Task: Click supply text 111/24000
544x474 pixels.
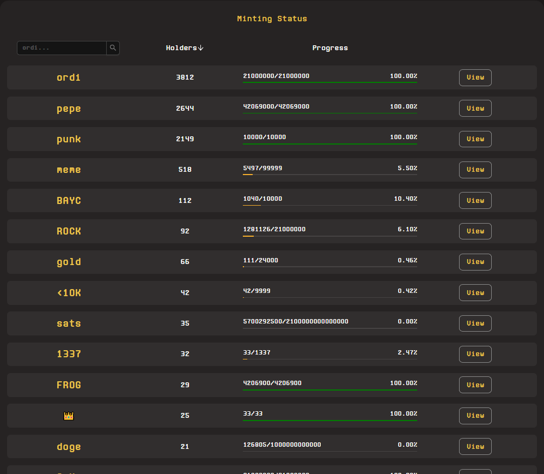Action: coord(260,260)
